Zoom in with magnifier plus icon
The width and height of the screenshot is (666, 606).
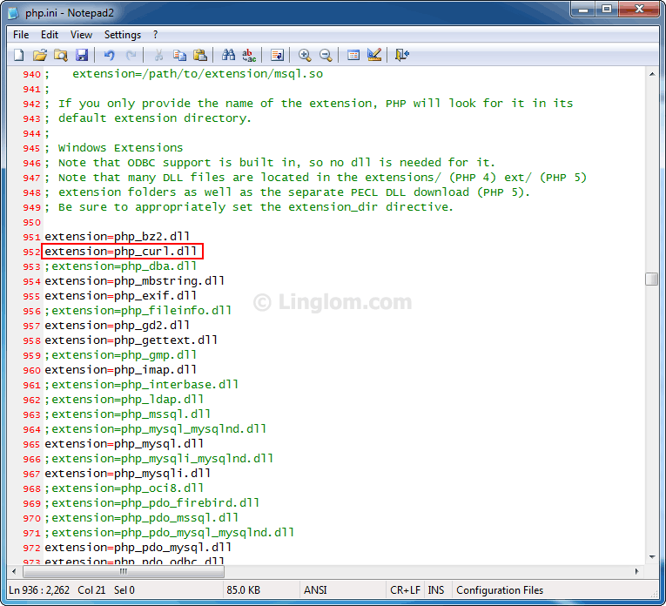pyautogui.click(x=305, y=55)
